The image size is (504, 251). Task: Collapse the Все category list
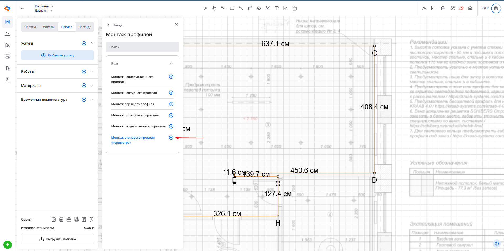pos(171,63)
